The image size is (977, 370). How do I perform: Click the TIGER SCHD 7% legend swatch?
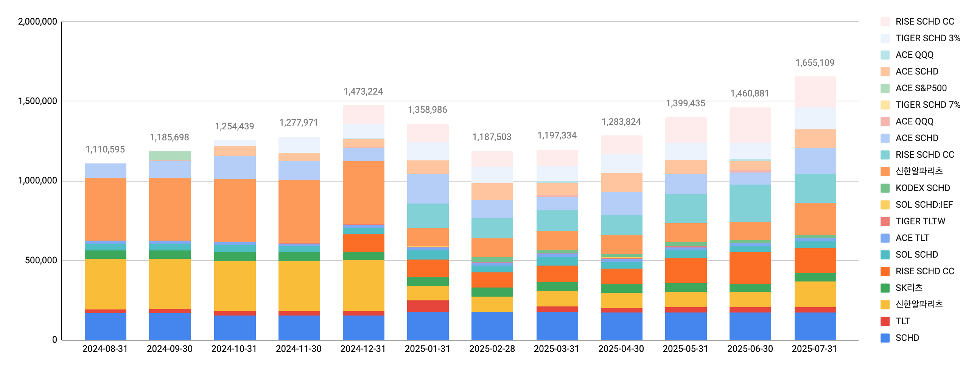pyautogui.click(x=885, y=105)
